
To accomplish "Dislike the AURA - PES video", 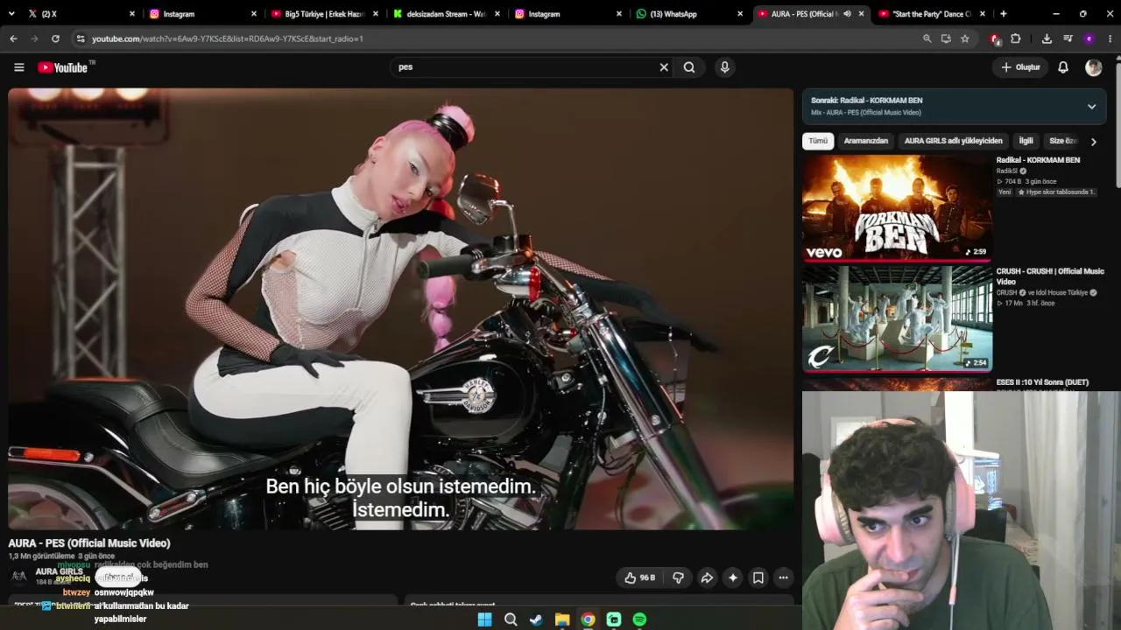I will click(678, 577).
